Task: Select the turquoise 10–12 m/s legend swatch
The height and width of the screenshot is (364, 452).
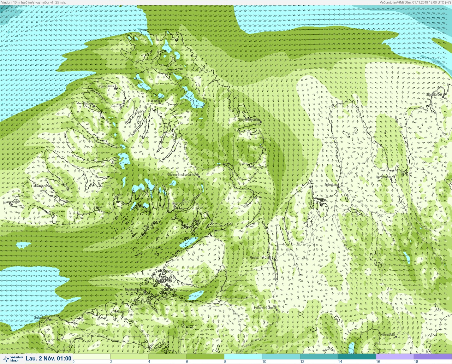Action: [281, 357]
